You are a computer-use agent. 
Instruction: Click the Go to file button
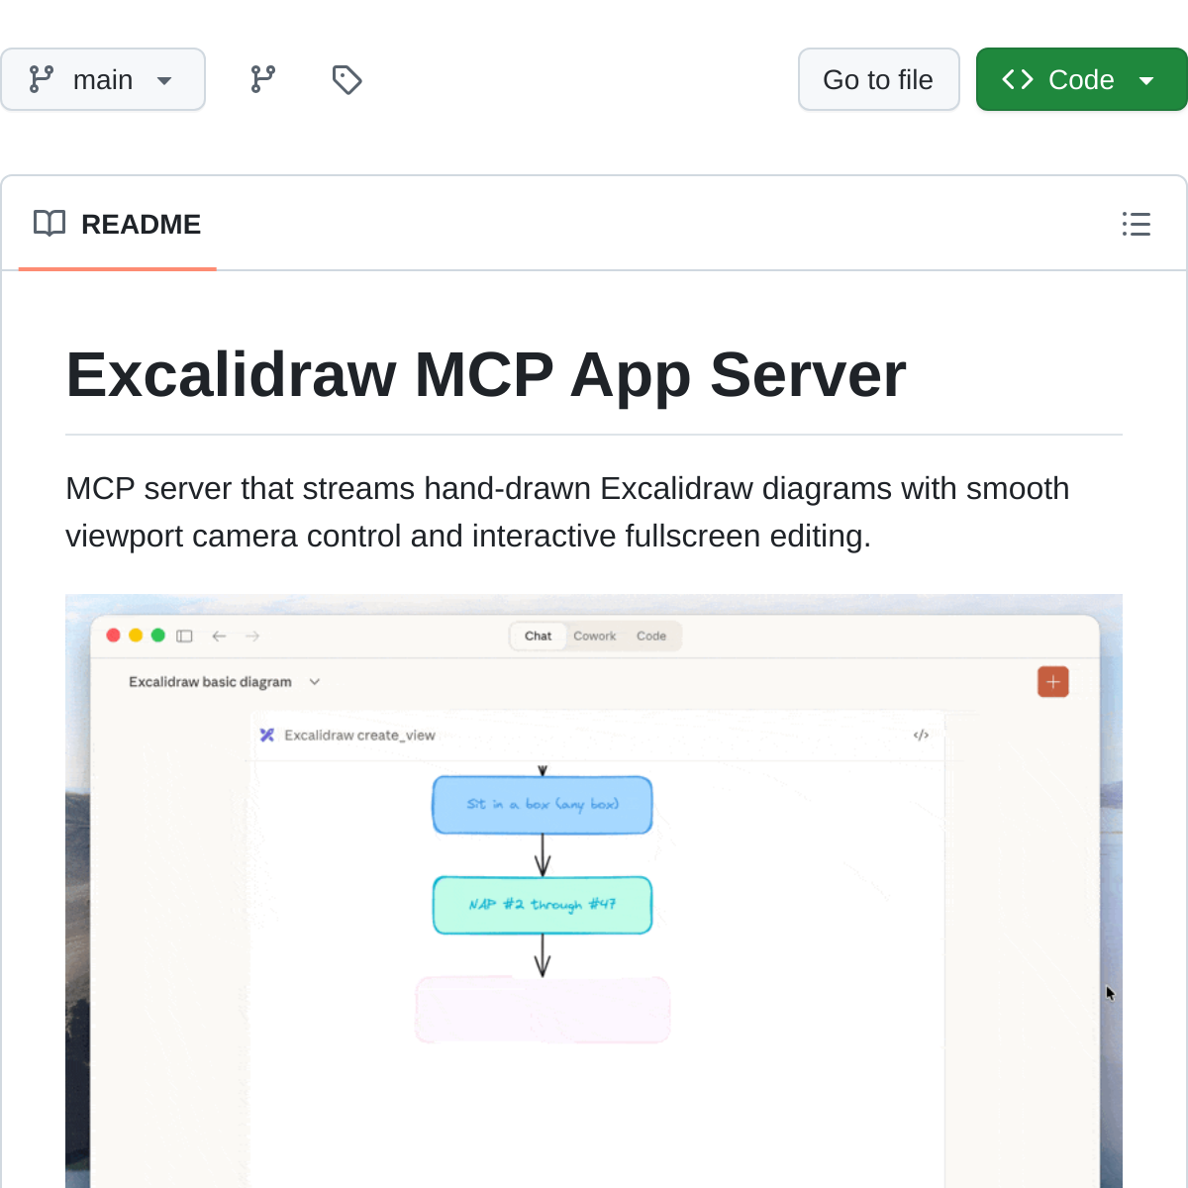point(878,79)
